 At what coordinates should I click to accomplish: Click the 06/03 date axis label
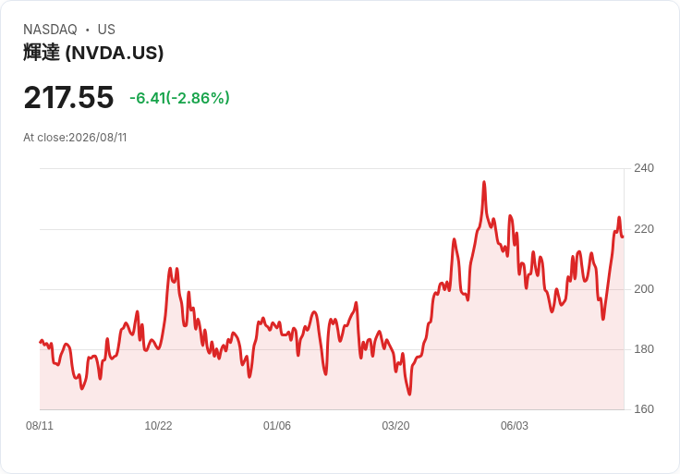click(x=515, y=425)
